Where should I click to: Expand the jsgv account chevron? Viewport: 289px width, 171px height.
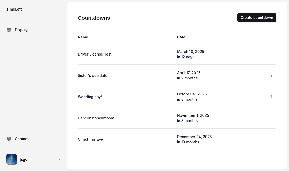pyautogui.click(x=59, y=160)
